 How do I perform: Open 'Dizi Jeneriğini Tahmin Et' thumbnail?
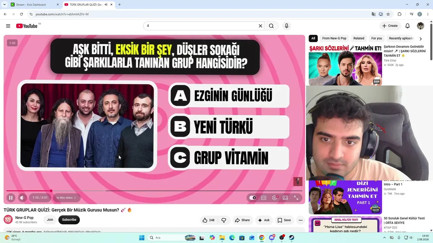(345, 197)
